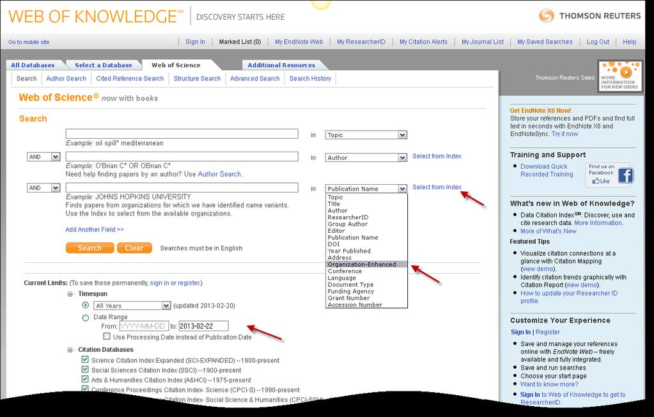
Task: Choose Conference from the field list
Action: coord(366,271)
